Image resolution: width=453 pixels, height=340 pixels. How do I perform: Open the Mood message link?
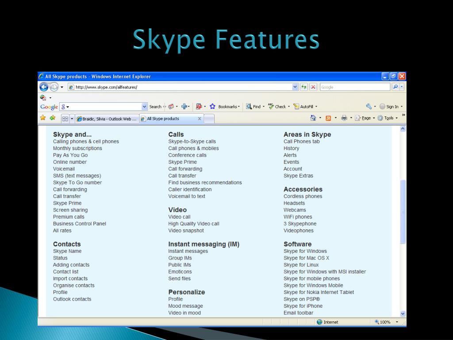click(185, 306)
